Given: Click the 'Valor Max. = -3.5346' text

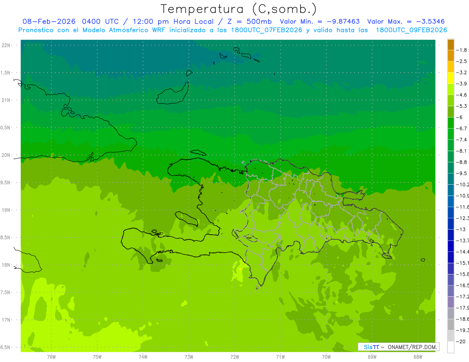Looking at the screenshot, I should click(406, 21).
